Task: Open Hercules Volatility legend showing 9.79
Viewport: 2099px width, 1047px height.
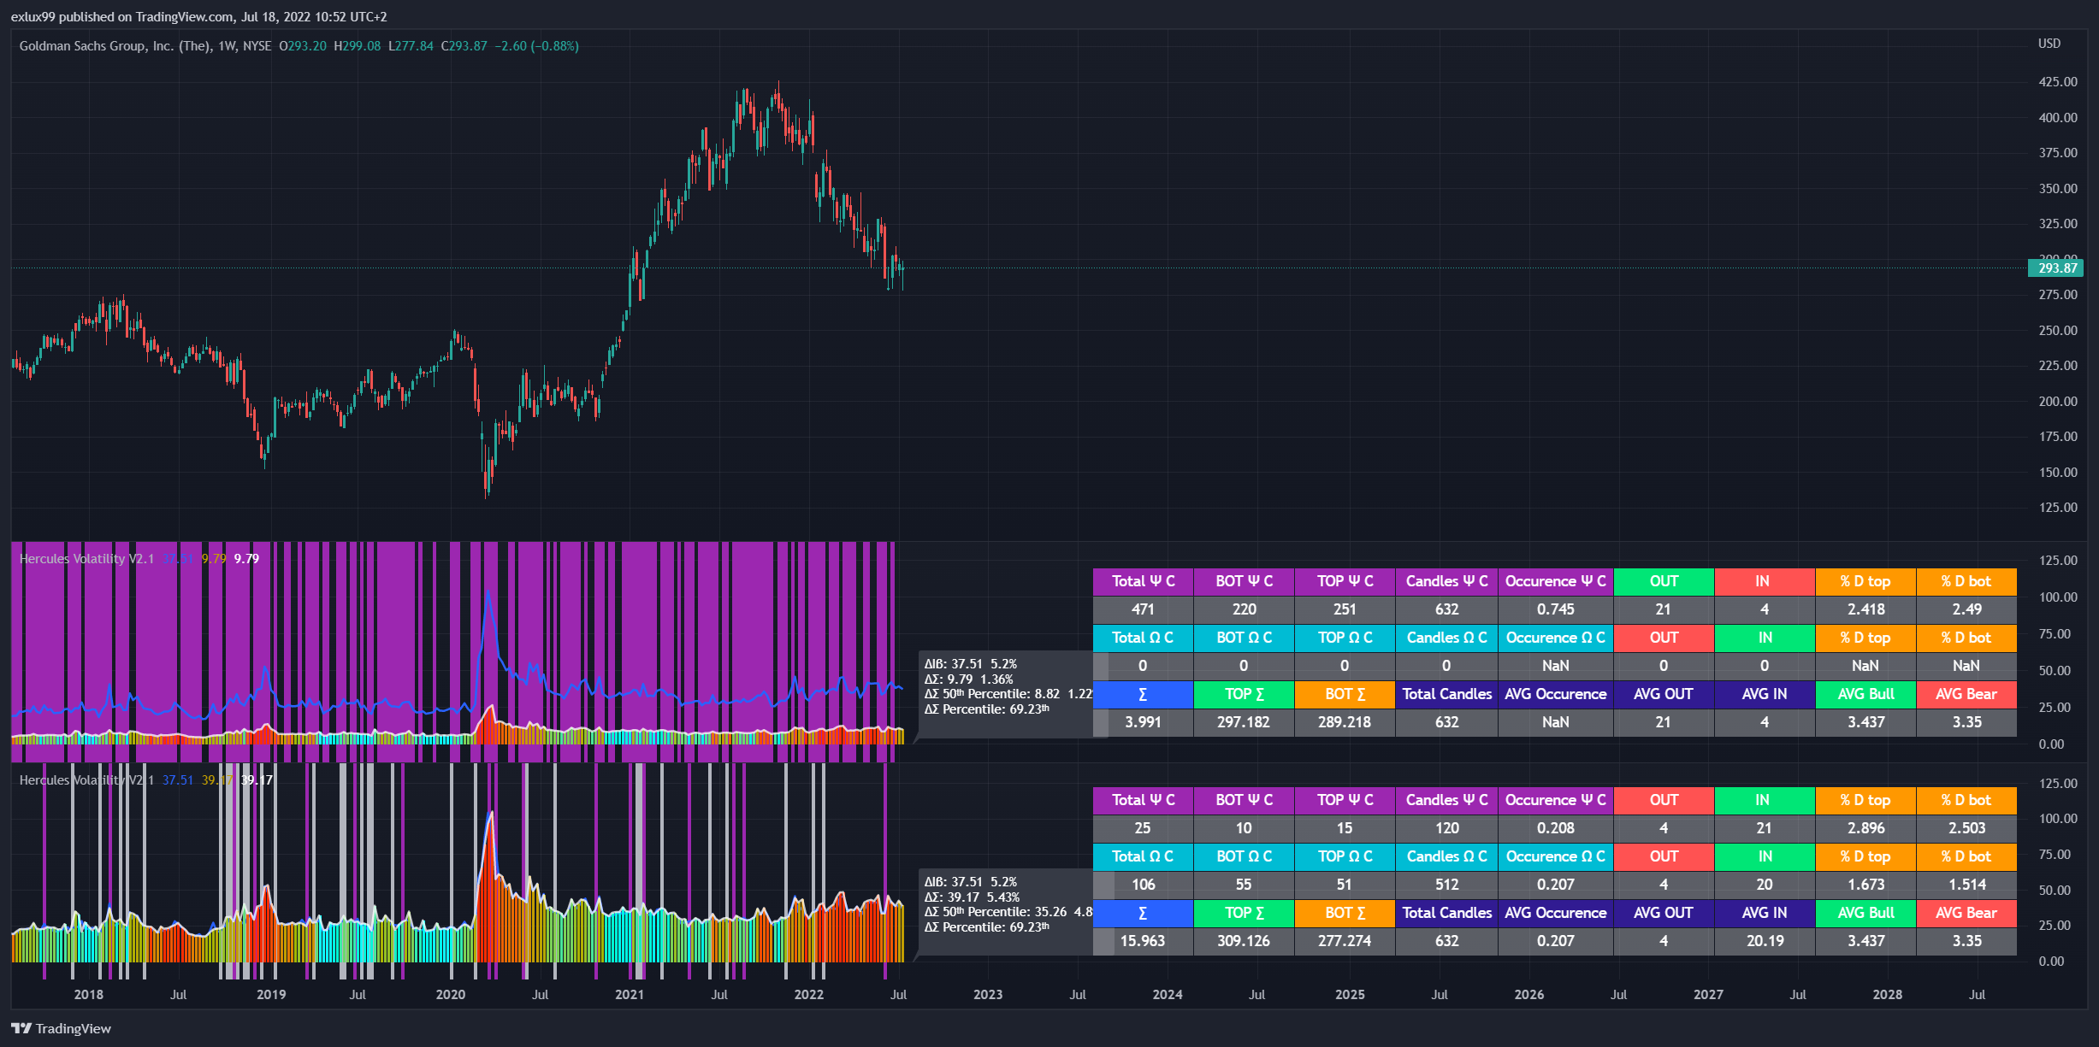Action: pos(86,559)
